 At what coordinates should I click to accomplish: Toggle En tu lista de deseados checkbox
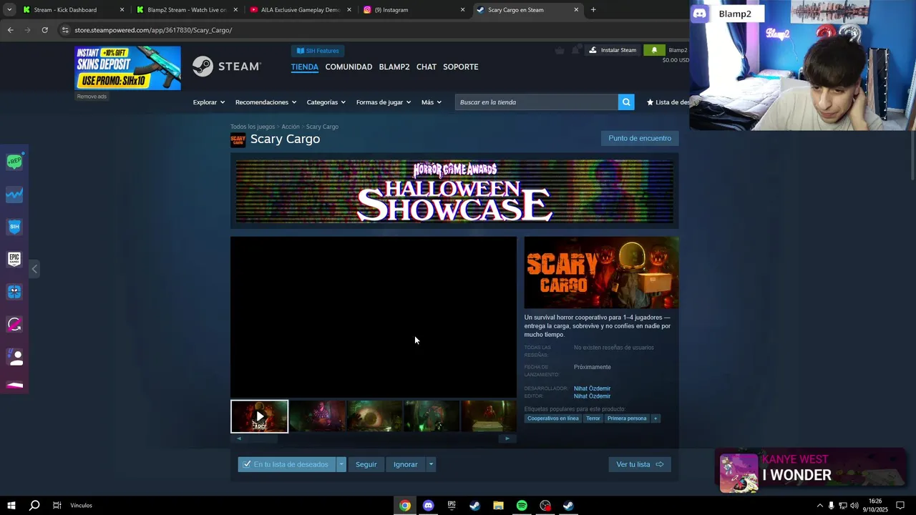[287, 464]
